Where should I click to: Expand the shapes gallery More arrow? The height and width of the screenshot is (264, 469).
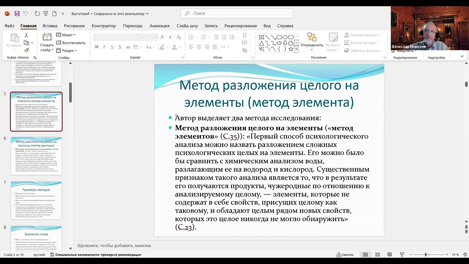tap(296, 49)
